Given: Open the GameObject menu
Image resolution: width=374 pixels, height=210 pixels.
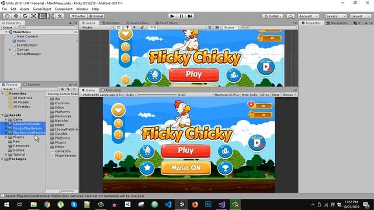Looking at the screenshot, I should pyautogui.click(x=42, y=9).
